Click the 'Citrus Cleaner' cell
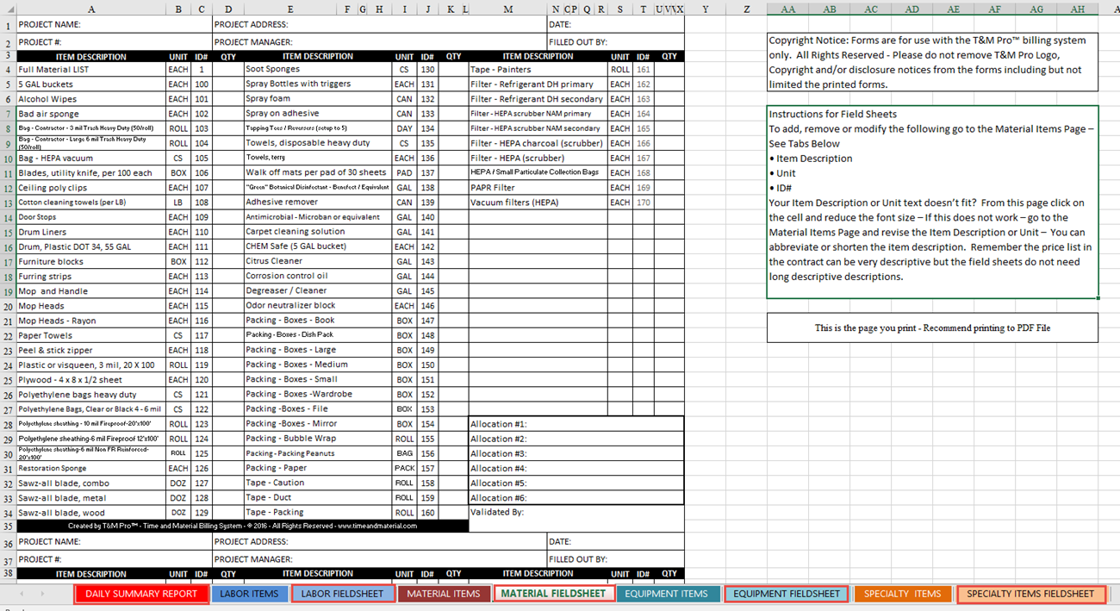The width and height of the screenshot is (1120, 611). [x=318, y=260]
